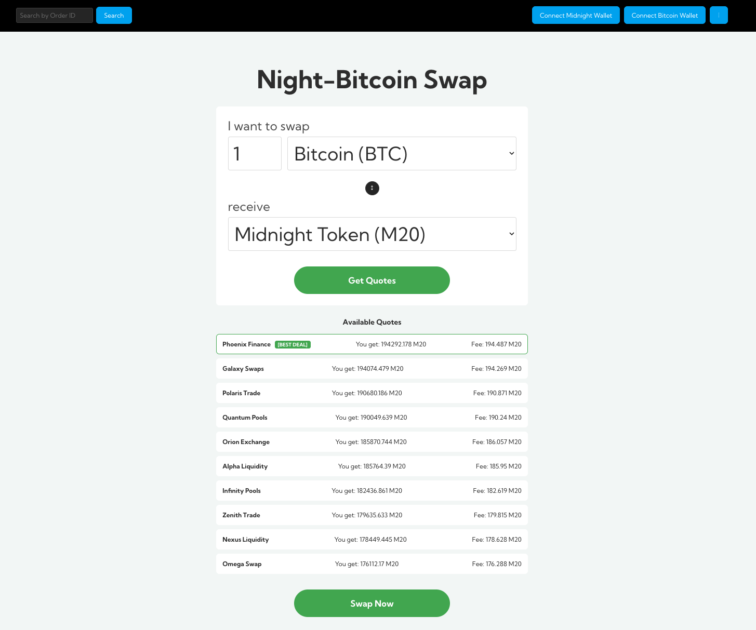Click Connect Midnight Wallet

576,15
